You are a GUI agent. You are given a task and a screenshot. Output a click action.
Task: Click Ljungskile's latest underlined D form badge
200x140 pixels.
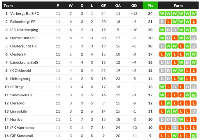(x=194, y=111)
